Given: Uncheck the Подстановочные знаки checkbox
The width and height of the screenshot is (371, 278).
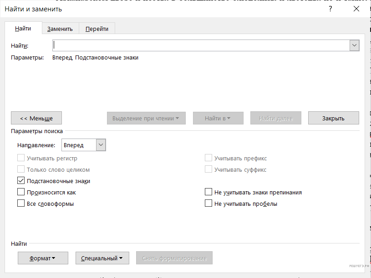Looking at the screenshot, I should [x=21, y=181].
